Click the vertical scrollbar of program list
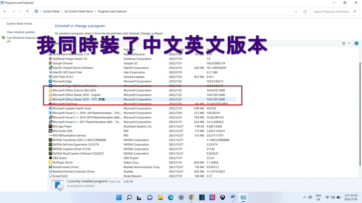The image size is (362, 203). point(359,114)
